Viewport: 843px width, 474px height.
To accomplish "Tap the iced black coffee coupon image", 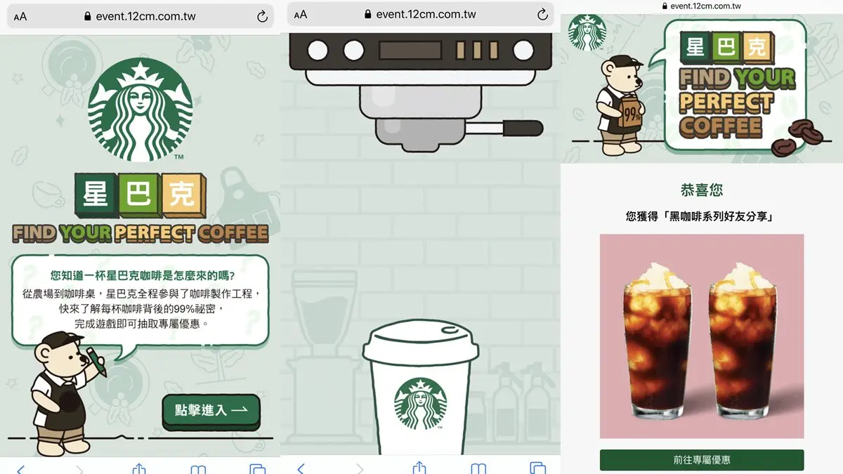I will (x=702, y=336).
